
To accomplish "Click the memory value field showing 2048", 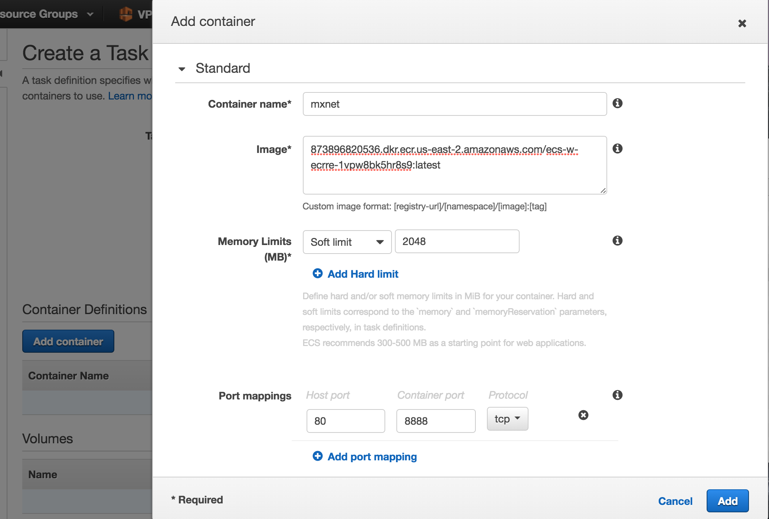I will coord(457,241).
